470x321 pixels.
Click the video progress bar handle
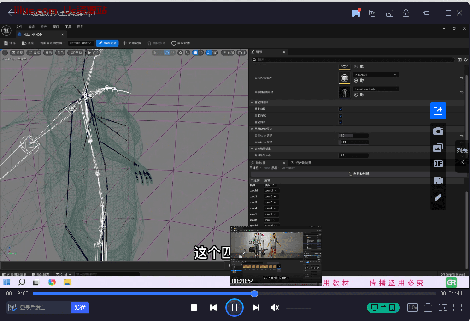click(x=254, y=293)
